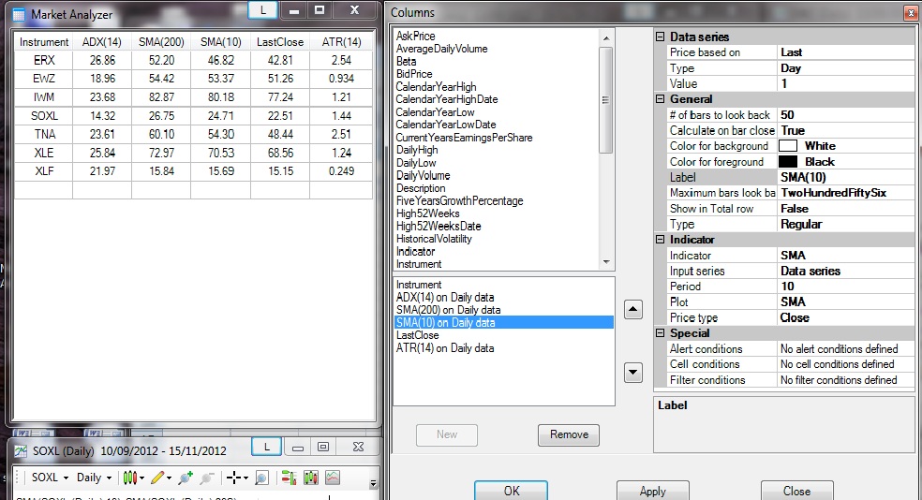The image size is (922, 500).
Task: Toggle the Chart Trader icon
Action: point(289,478)
